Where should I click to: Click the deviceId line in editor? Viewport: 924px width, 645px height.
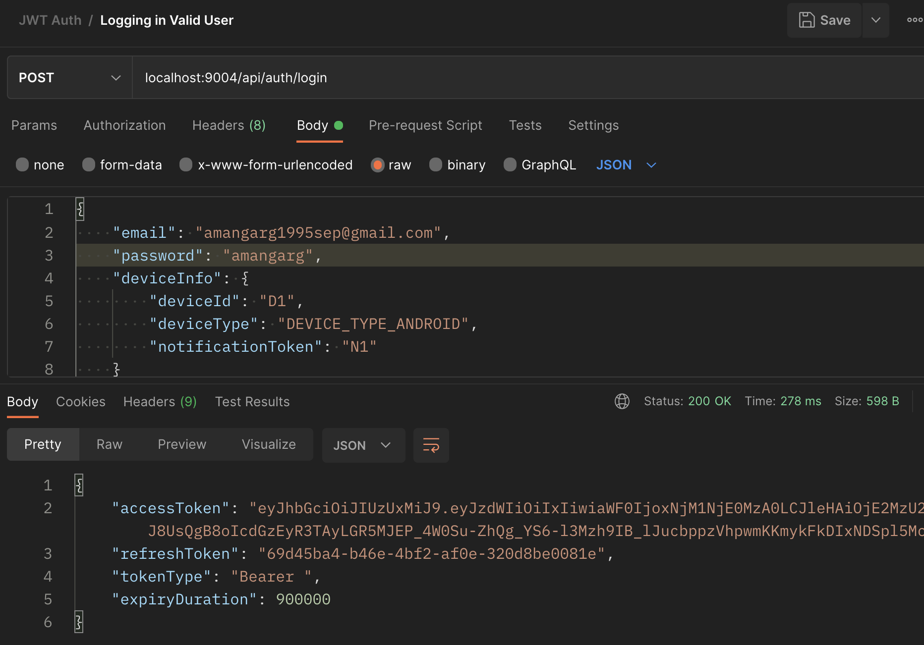point(226,301)
